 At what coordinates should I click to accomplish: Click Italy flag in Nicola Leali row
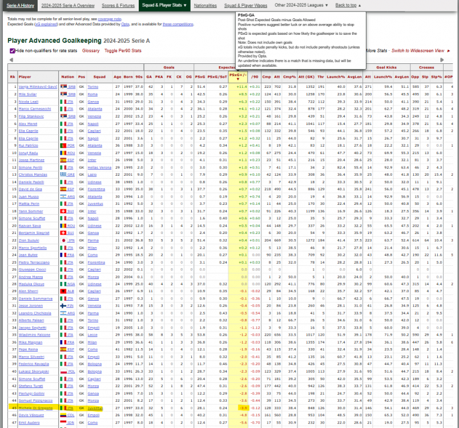click(63, 102)
